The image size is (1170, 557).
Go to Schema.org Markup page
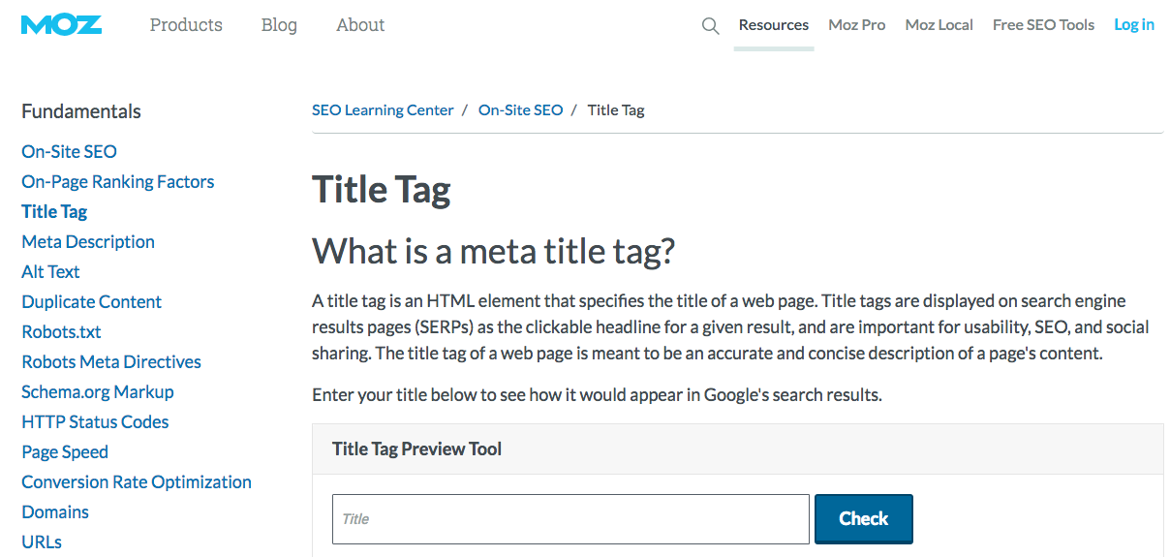(98, 392)
